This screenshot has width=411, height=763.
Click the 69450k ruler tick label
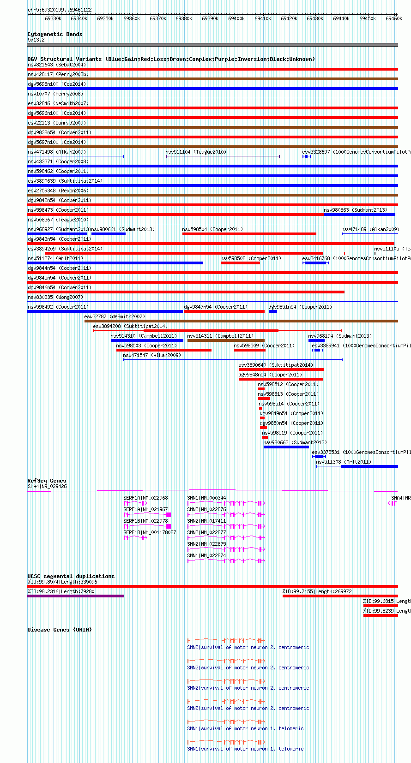point(368,18)
